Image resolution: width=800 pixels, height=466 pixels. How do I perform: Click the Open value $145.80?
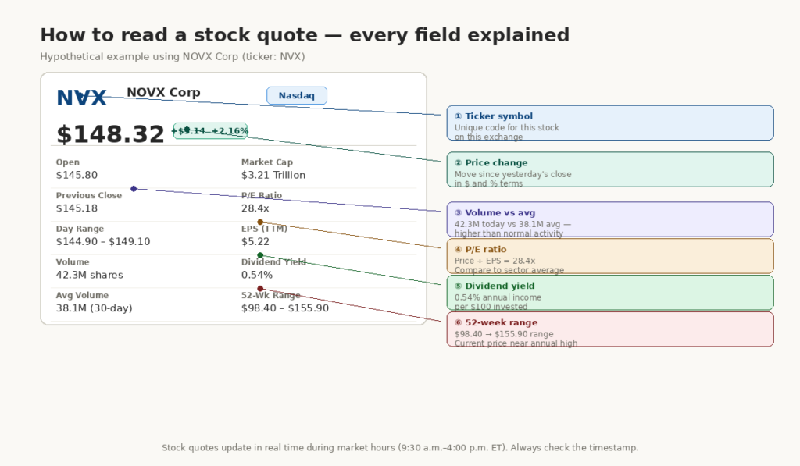(77, 175)
